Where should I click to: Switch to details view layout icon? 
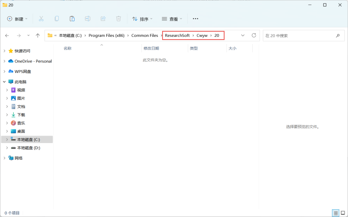[x=336, y=213]
